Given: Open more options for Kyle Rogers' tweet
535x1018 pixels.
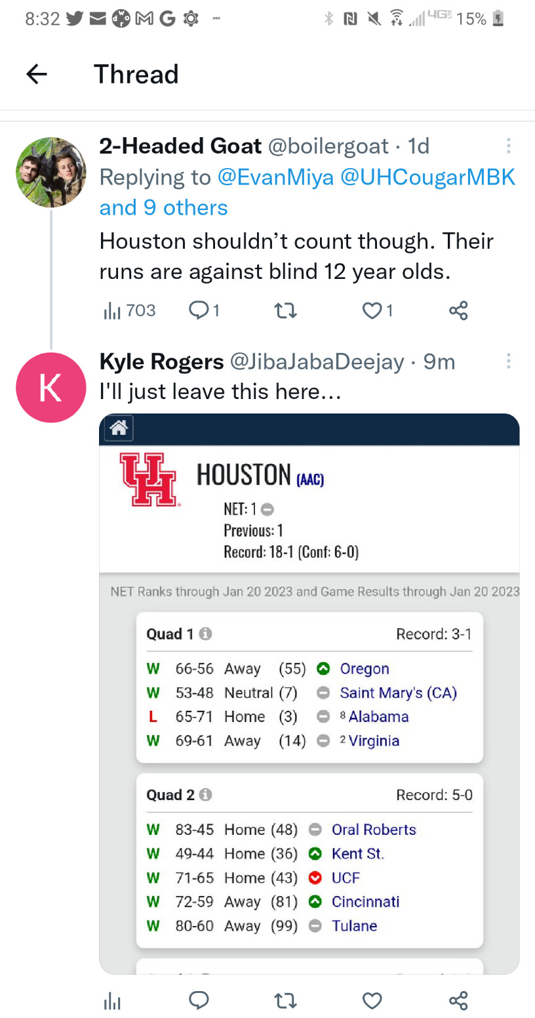Looking at the screenshot, I should coord(508,361).
